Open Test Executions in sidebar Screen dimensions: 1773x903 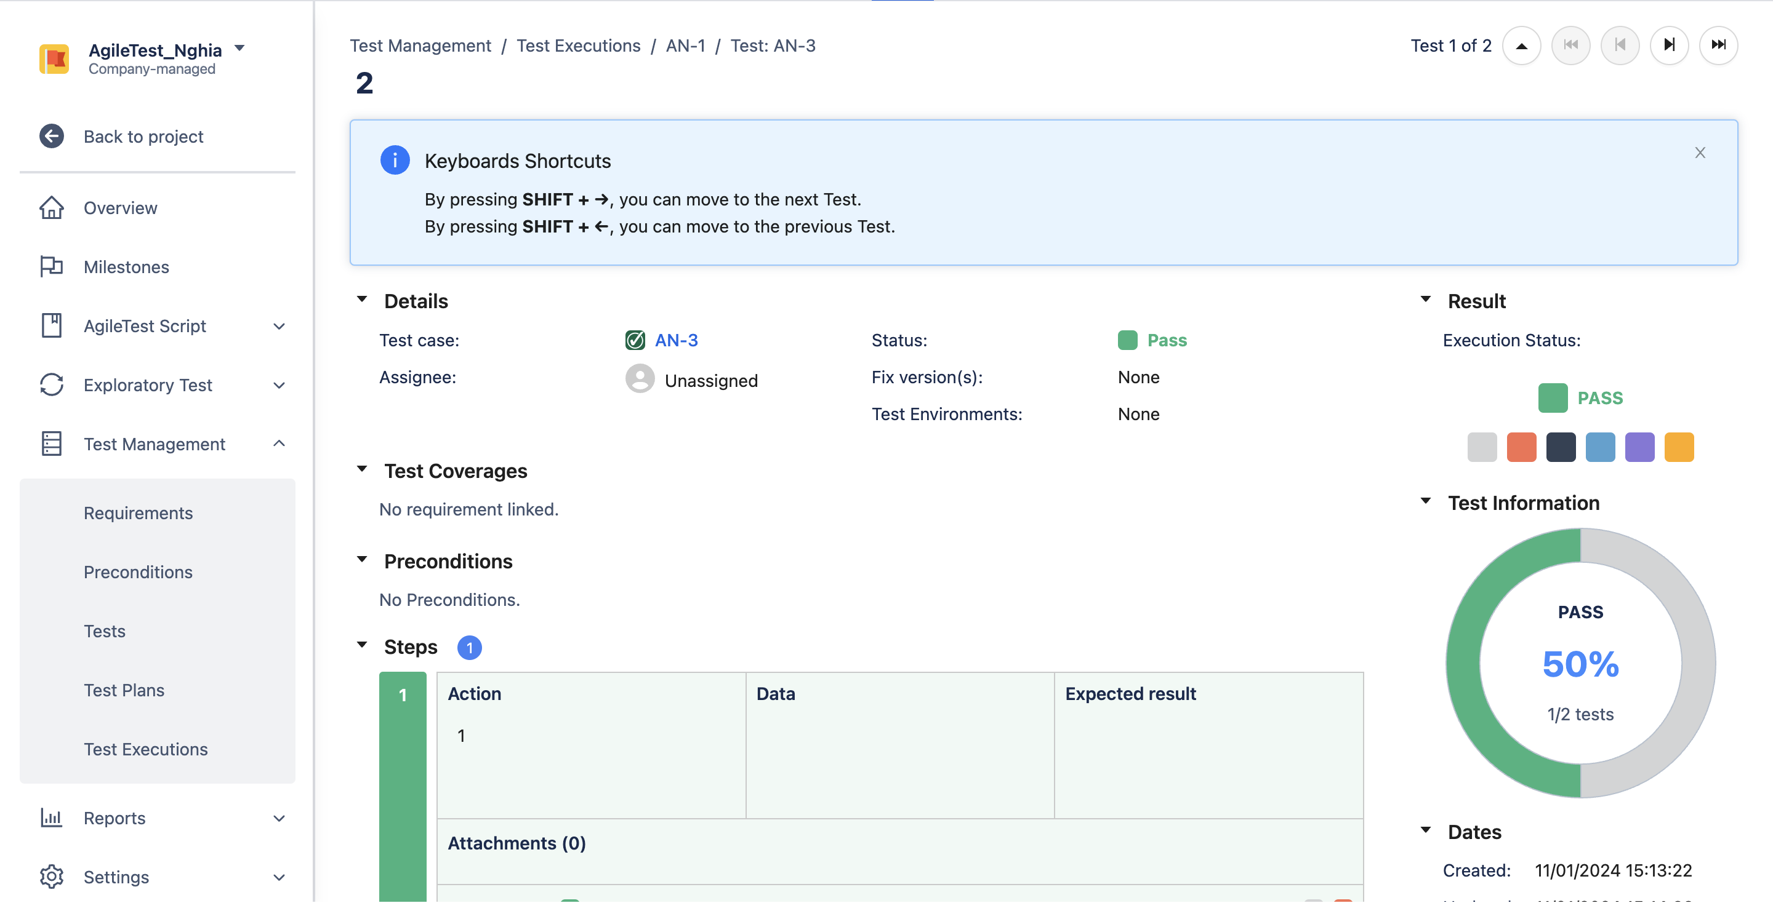pos(145,749)
